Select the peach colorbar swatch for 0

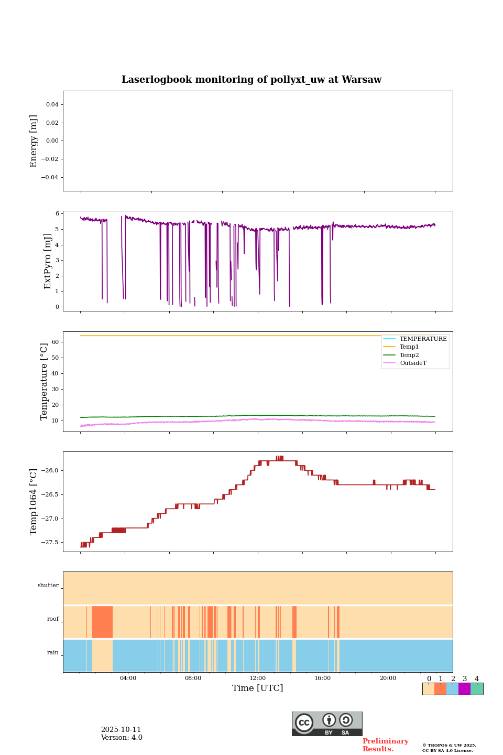pos(428,689)
